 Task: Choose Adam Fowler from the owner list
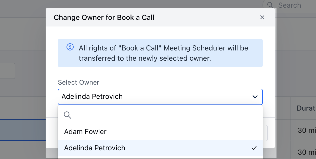point(85,132)
